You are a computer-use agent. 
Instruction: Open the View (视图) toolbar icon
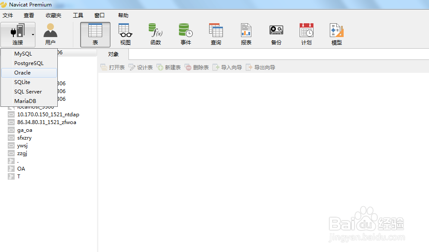click(x=125, y=34)
